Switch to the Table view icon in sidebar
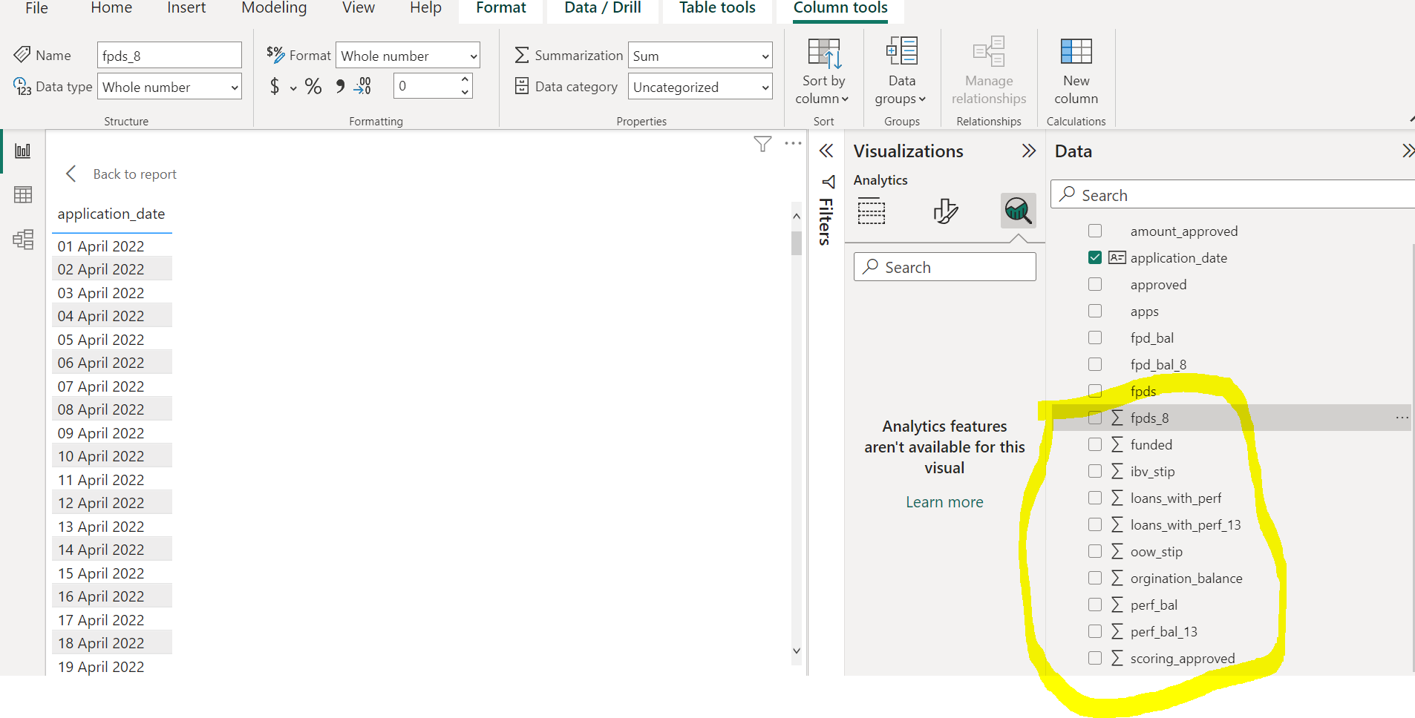Viewport: 1415px width, 718px height. pyautogui.click(x=23, y=195)
